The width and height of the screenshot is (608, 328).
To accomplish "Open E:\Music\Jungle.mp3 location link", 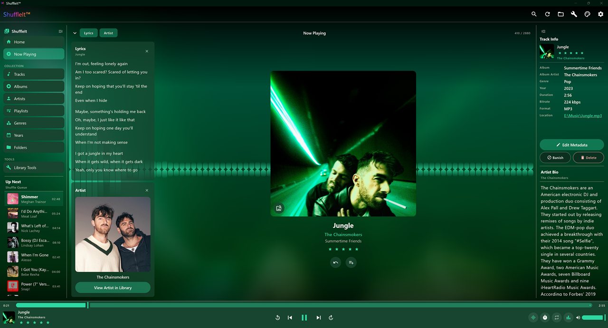I will tap(583, 116).
